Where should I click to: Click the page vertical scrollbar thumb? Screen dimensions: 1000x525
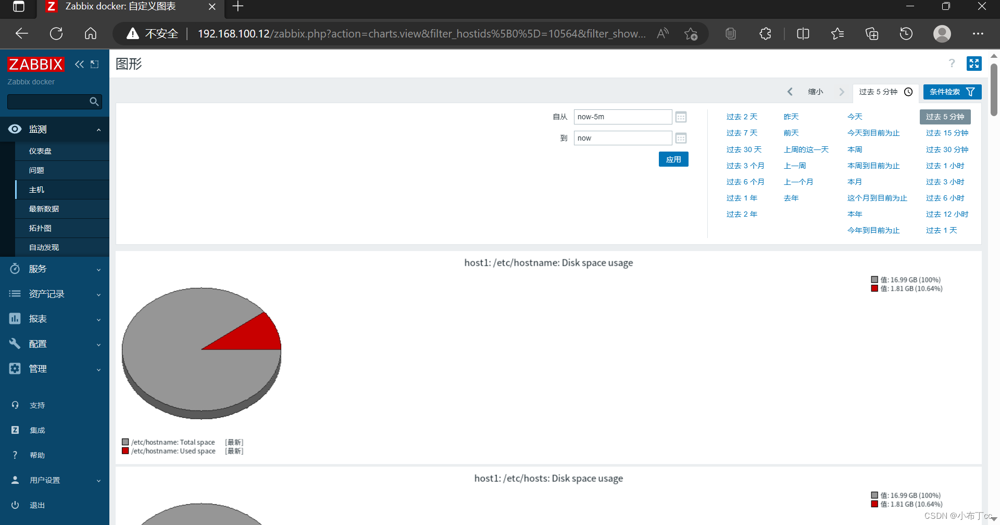click(994, 90)
